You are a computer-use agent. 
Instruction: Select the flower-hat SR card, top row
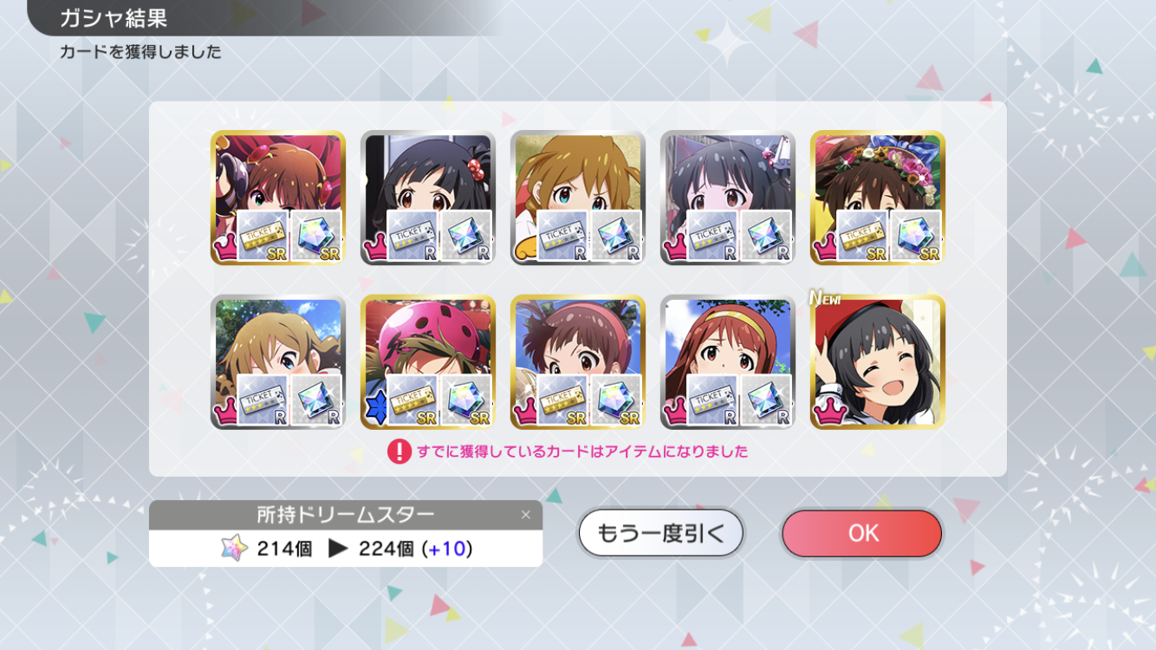coord(878,198)
